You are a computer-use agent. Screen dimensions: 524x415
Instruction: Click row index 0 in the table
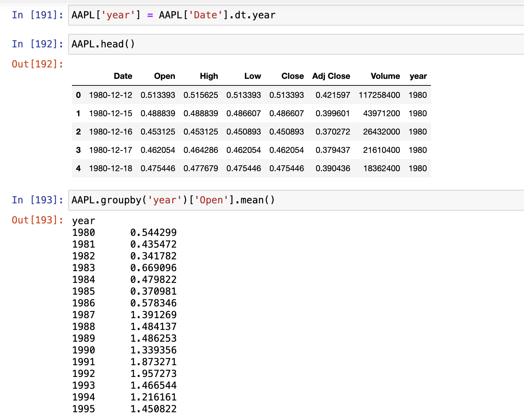79,95
